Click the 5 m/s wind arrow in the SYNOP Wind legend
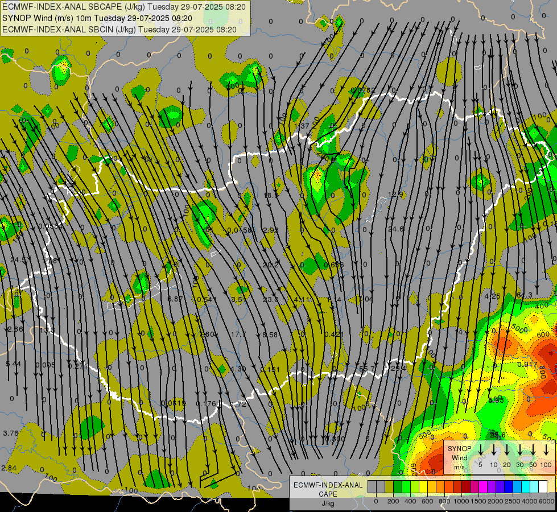Image resolution: width=557 pixels, height=512 pixels. click(480, 450)
